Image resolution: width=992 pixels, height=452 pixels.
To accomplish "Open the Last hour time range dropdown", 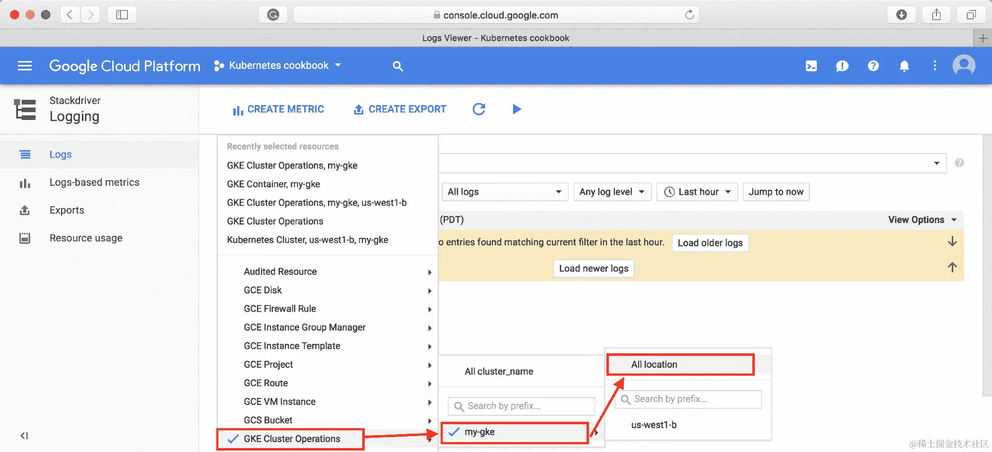I will coord(697,192).
